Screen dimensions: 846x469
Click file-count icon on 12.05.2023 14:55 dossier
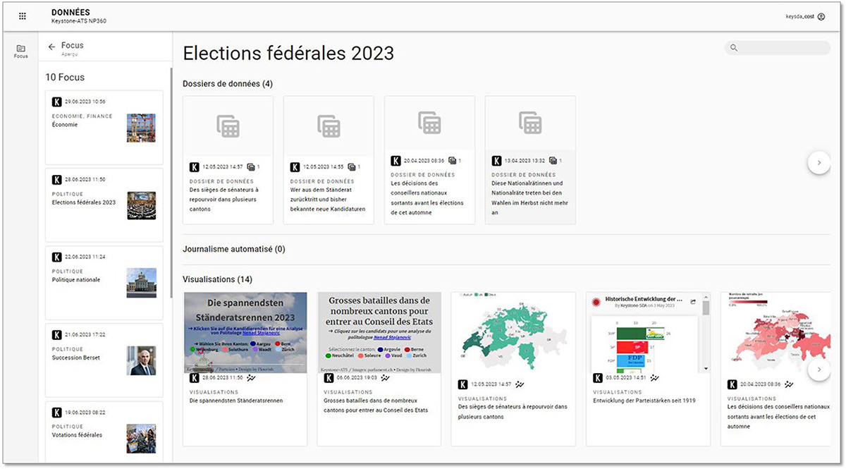click(351, 167)
